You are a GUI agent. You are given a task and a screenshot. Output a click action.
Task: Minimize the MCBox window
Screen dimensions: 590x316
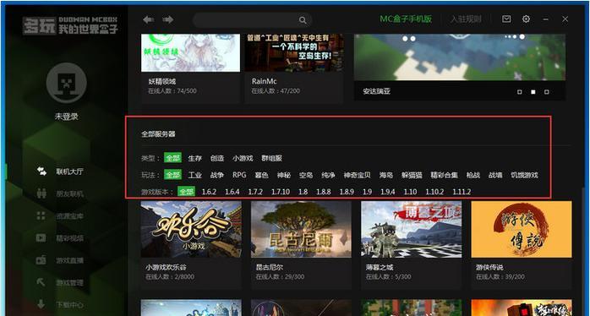(545, 19)
